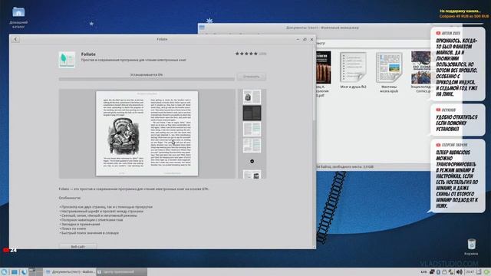The width and height of the screenshot is (491, 276).
Task: Click the five-star rating for Foliate
Action: (246, 54)
